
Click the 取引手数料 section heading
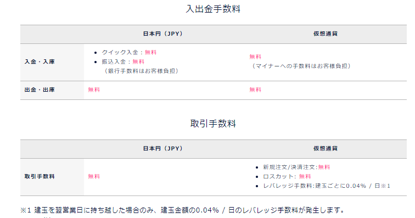coord(213,124)
